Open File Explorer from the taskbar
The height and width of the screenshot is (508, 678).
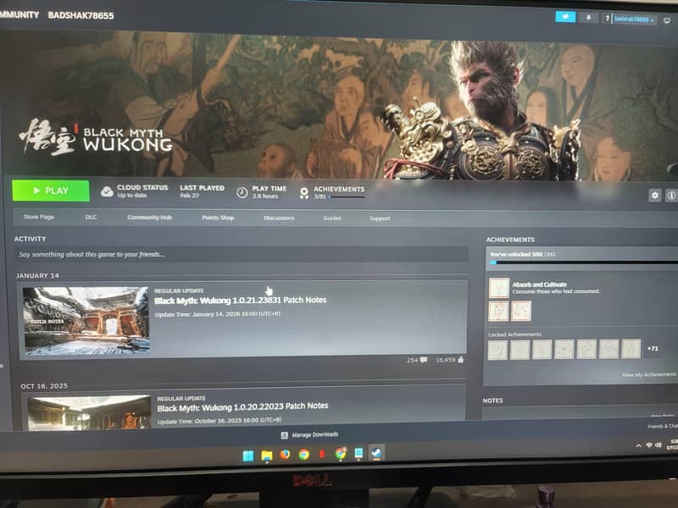(x=267, y=456)
